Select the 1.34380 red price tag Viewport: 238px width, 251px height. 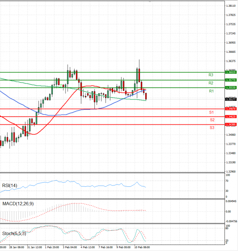click(x=231, y=125)
